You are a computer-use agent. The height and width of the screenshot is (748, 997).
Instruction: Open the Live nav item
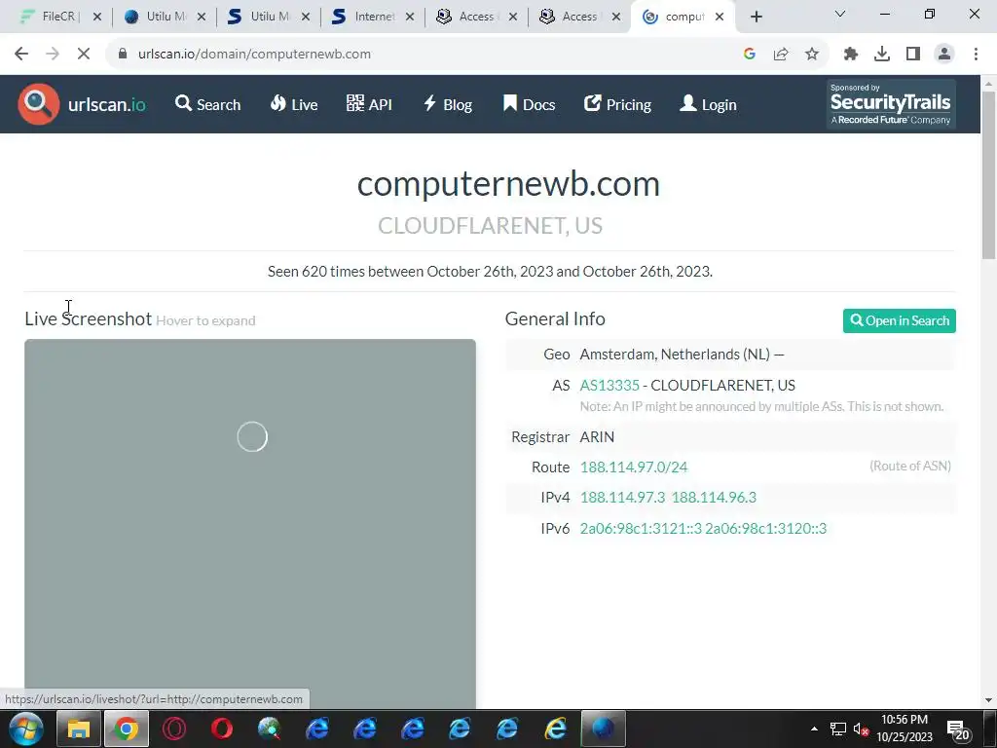coord(294,104)
